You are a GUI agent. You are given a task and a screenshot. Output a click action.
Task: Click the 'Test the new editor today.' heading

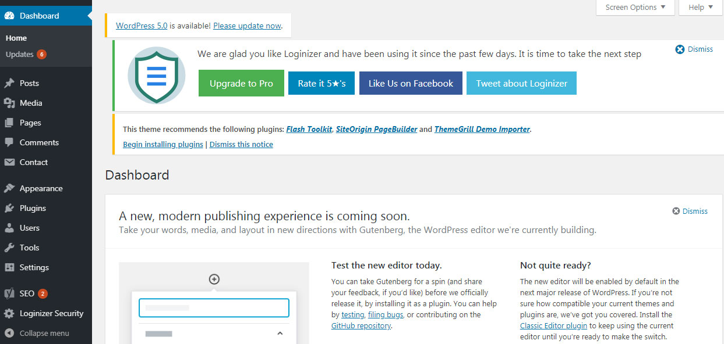point(387,266)
